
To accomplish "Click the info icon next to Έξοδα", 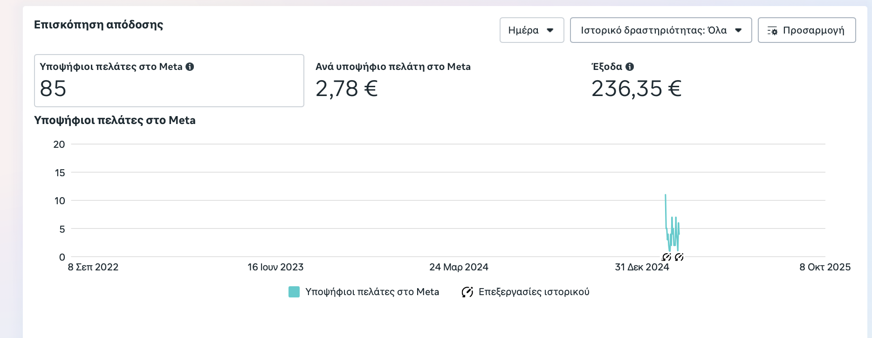I will tap(630, 67).
